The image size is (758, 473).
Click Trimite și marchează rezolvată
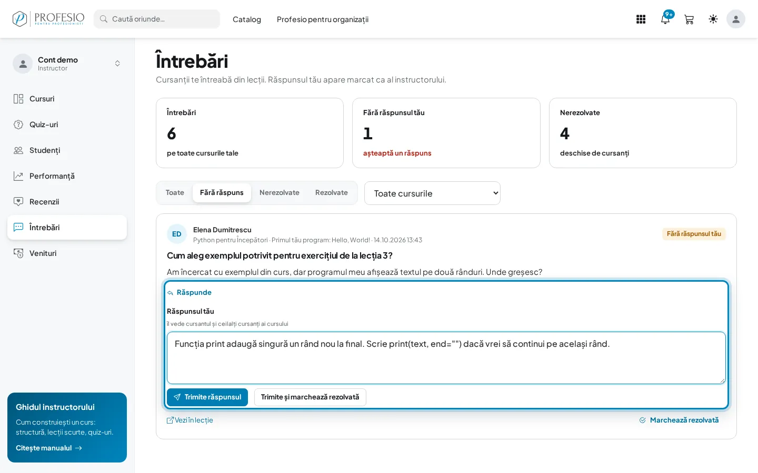tap(310, 397)
